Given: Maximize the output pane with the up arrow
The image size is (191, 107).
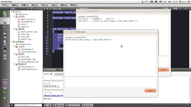Looking at the screenshot, I should pyautogui.click(x=186, y=70).
